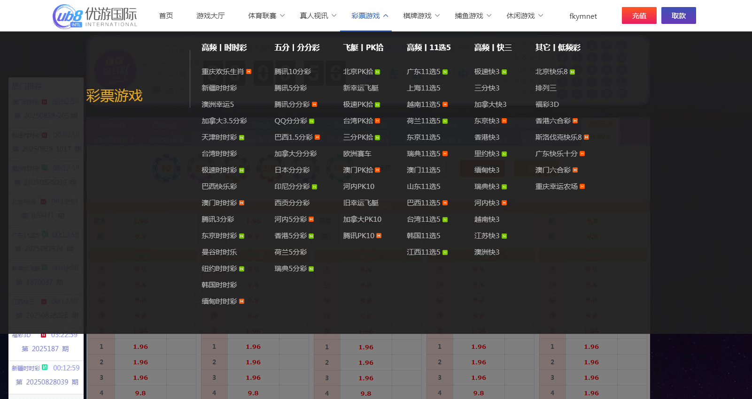752x399 pixels.
Task: Click the hot badge beside 重庆欢乐生肖
Action: 248,72
